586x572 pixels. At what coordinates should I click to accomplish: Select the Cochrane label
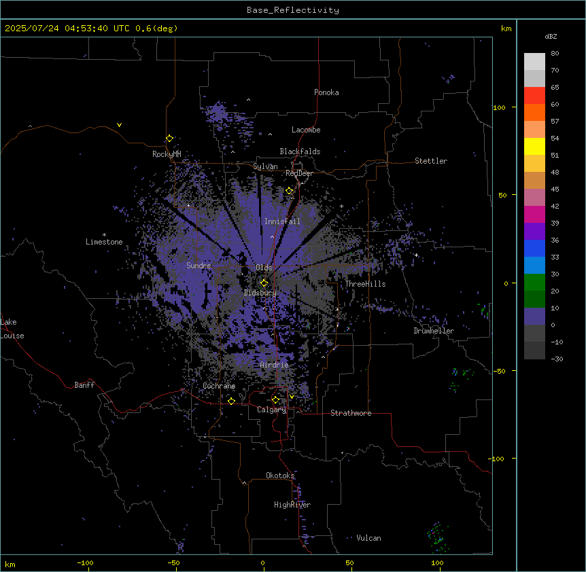point(219,386)
